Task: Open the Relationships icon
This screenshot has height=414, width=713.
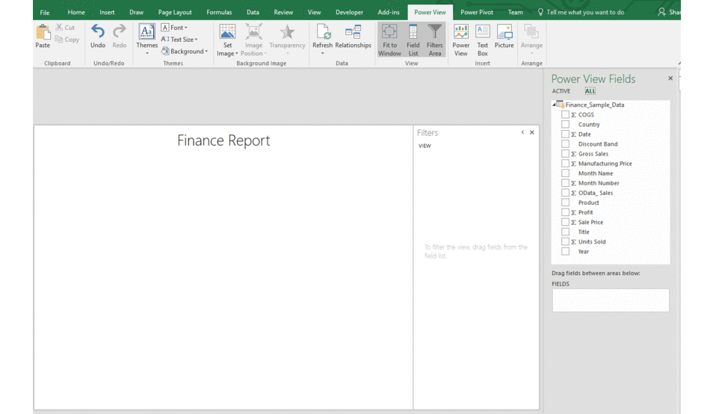Action: (353, 32)
